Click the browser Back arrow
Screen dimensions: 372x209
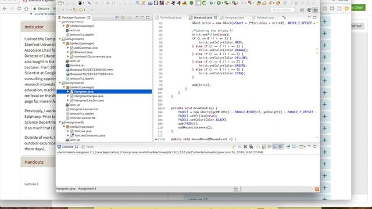[5, 9]
